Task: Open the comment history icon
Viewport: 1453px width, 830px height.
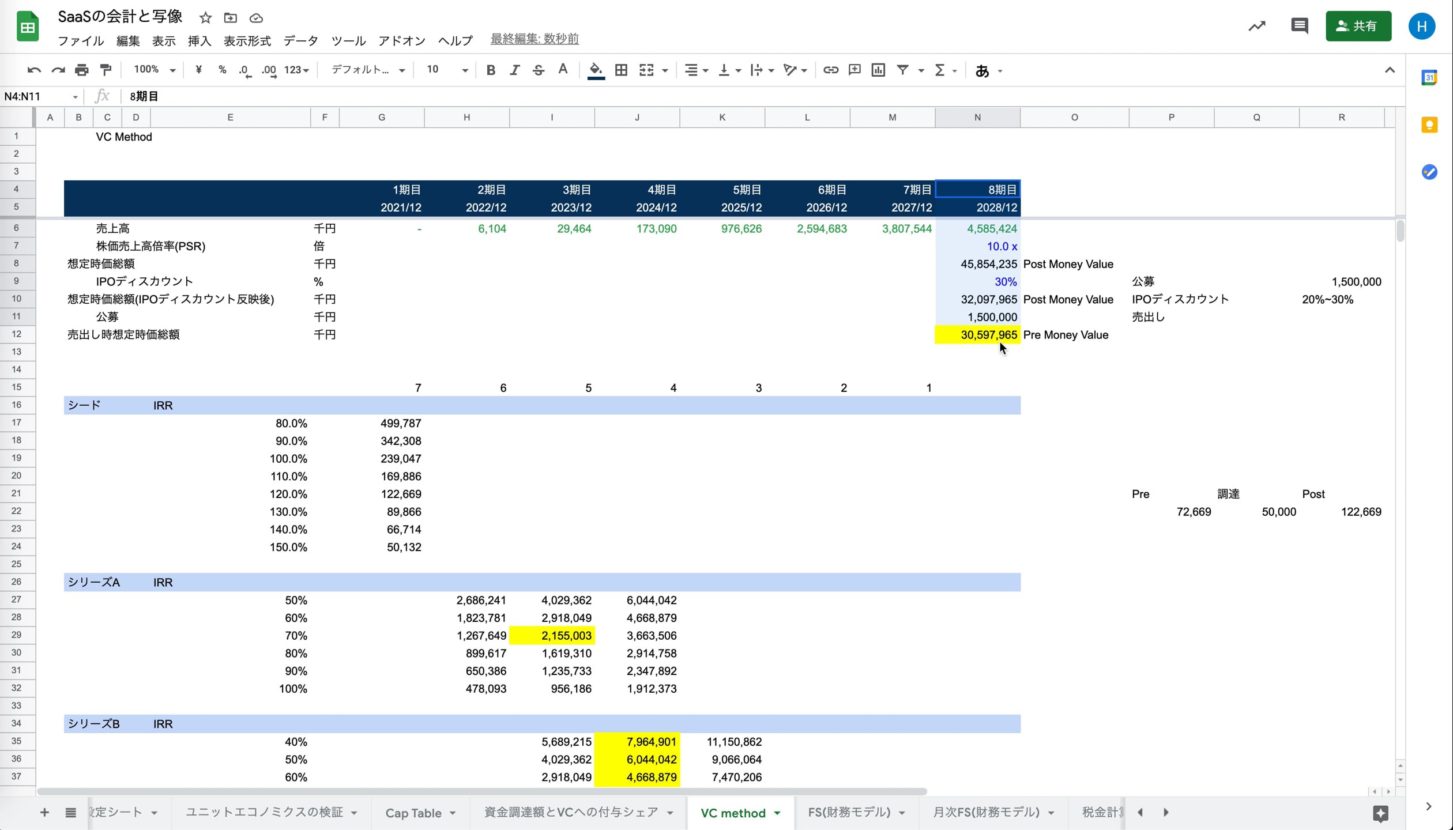Action: click(x=1299, y=26)
